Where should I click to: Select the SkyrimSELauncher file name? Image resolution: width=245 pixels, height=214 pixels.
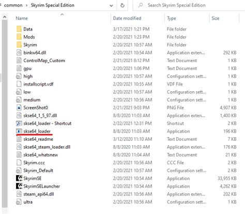pos(42,186)
